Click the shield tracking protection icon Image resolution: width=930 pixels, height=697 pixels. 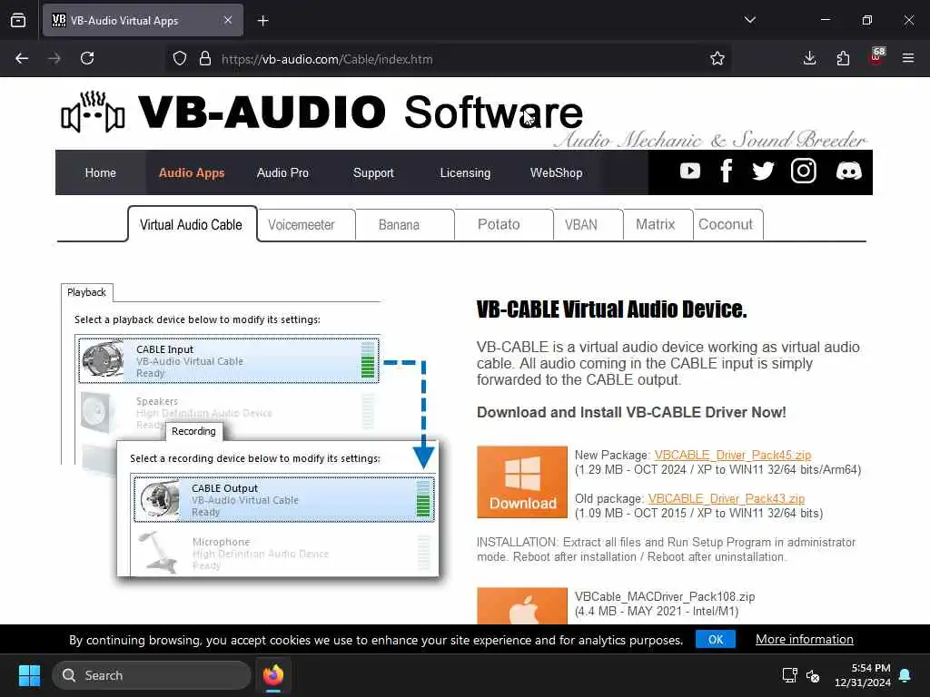[180, 59]
